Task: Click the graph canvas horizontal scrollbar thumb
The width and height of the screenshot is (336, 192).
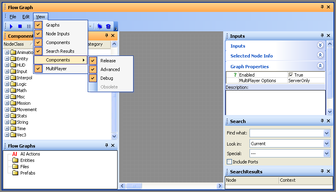Action: 134,186
